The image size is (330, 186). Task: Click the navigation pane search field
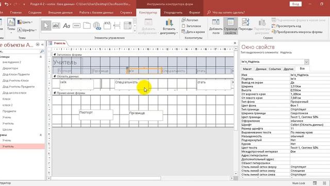20,51
